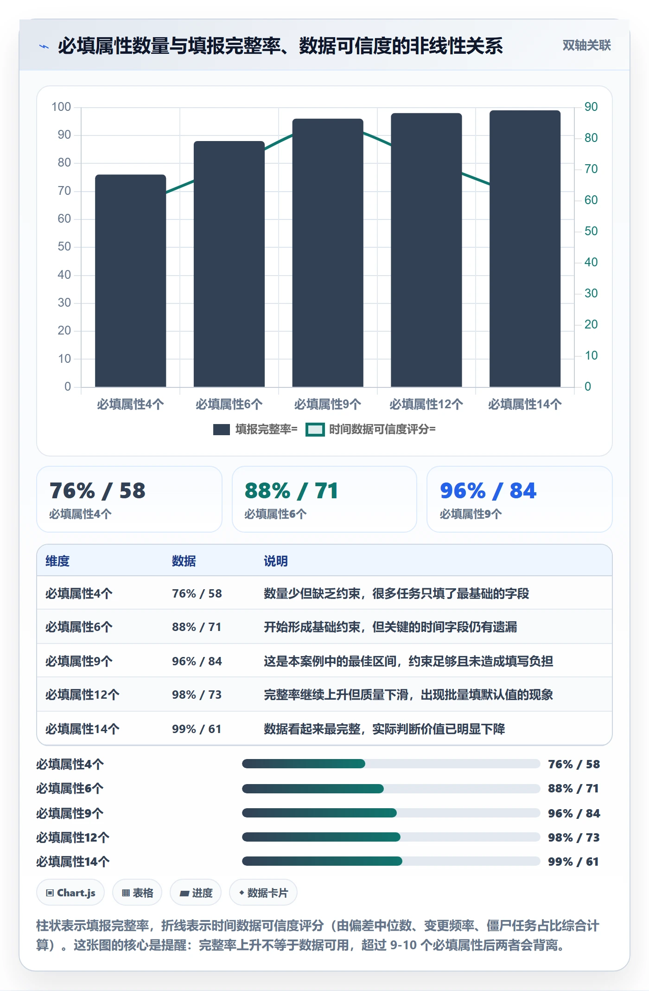
Task: Click the progress bar for 必填属性6个
Action: [391, 788]
